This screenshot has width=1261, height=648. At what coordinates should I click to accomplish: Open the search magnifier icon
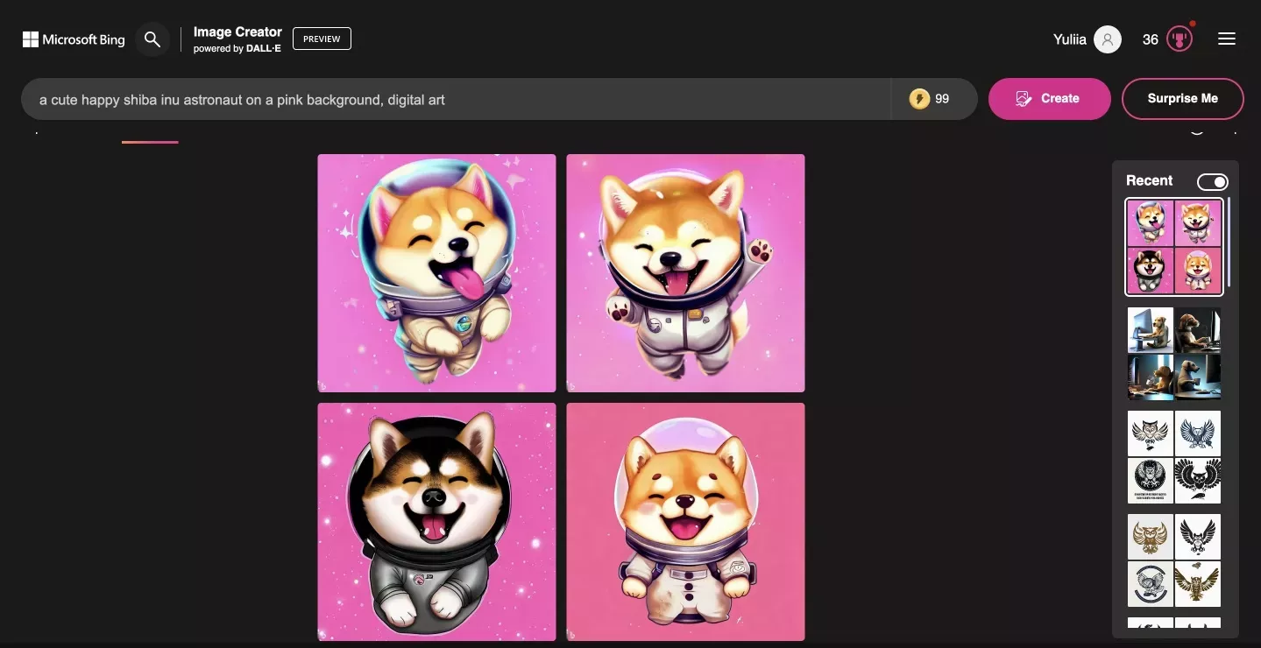pos(152,39)
